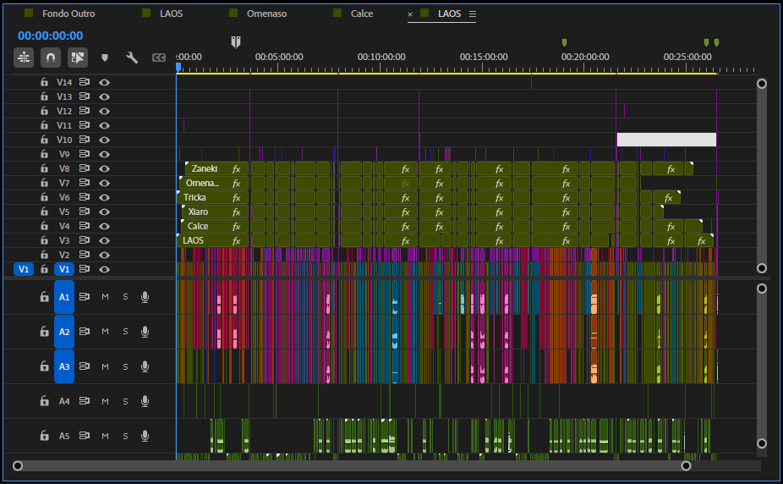Viewport: 783px width, 484px height.
Task: Solo the A1 audio track
Action: (125, 297)
